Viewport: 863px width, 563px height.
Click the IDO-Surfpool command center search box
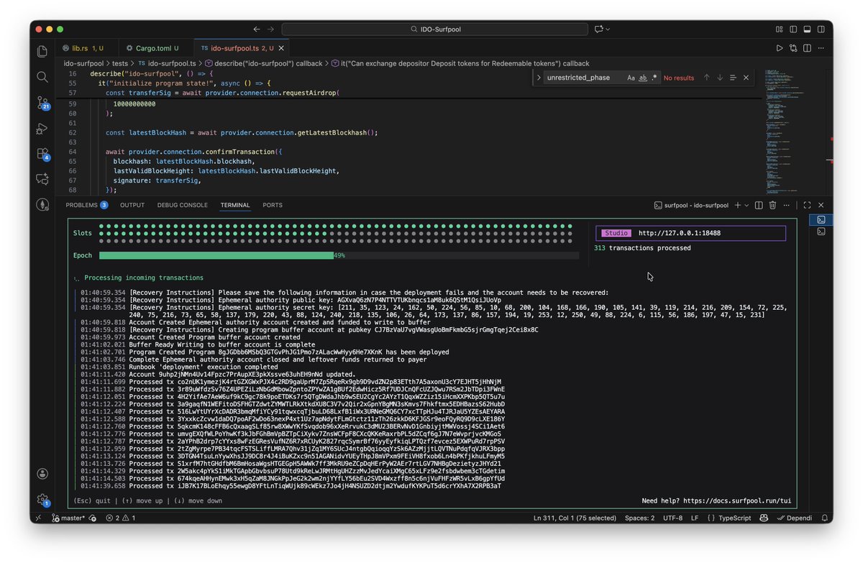click(x=434, y=29)
